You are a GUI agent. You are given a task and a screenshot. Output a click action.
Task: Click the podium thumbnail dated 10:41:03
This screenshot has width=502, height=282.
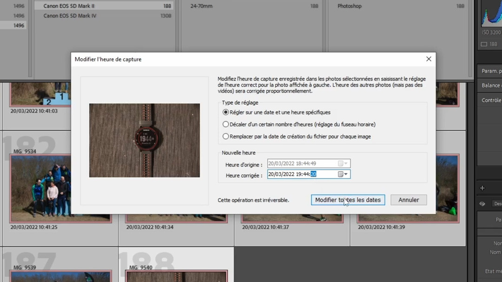click(x=40, y=94)
